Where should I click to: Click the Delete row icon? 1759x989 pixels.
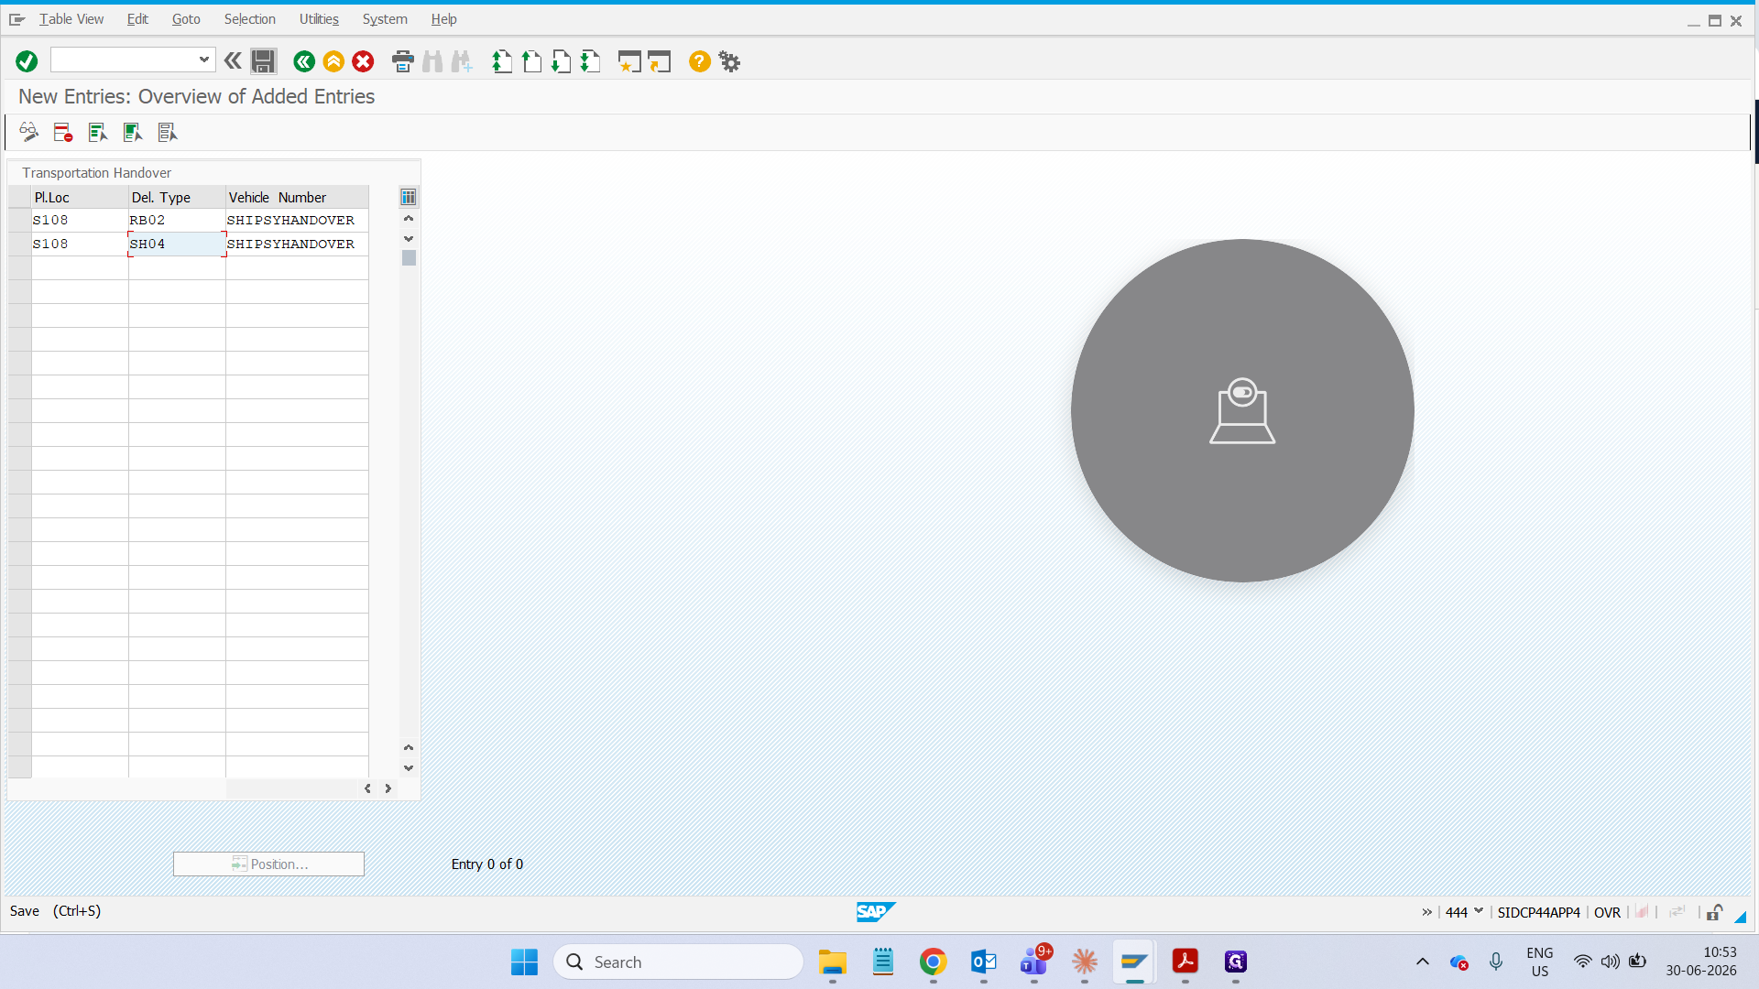[x=62, y=133]
